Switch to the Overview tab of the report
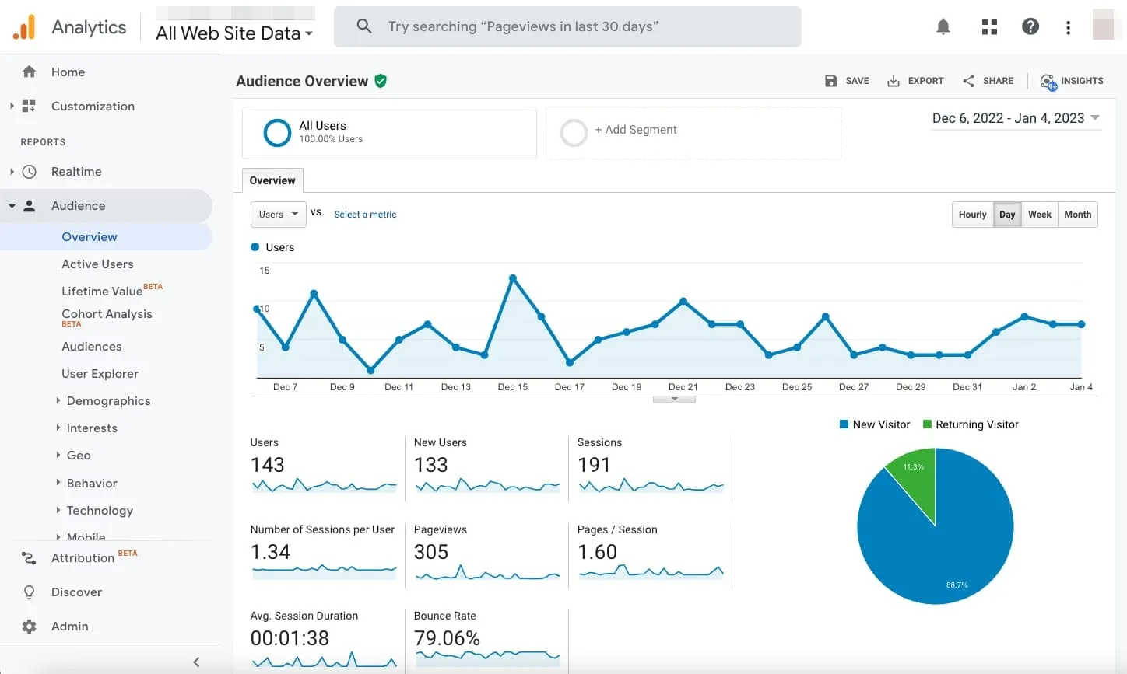 (272, 180)
